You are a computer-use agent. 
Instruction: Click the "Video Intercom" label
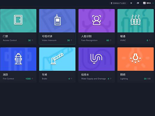(x=49, y=40)
